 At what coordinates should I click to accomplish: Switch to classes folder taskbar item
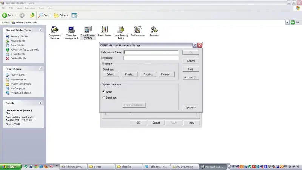(101, 167)
